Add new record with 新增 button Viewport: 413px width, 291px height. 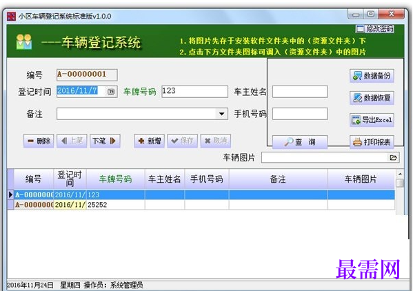tap(150, 141)
